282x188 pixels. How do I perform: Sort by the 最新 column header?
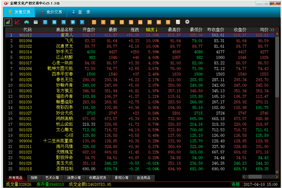(x=113, y=30)
